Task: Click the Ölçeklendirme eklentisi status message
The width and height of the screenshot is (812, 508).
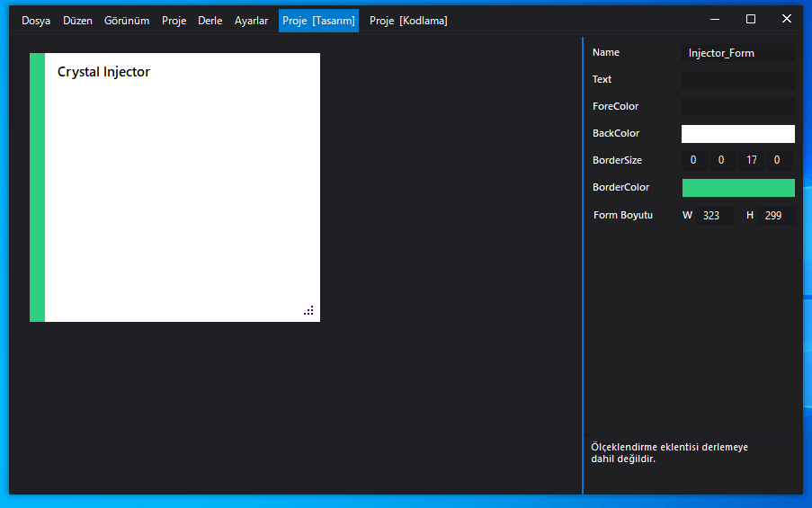Action: pyautogui.click(x=670, y=452)
